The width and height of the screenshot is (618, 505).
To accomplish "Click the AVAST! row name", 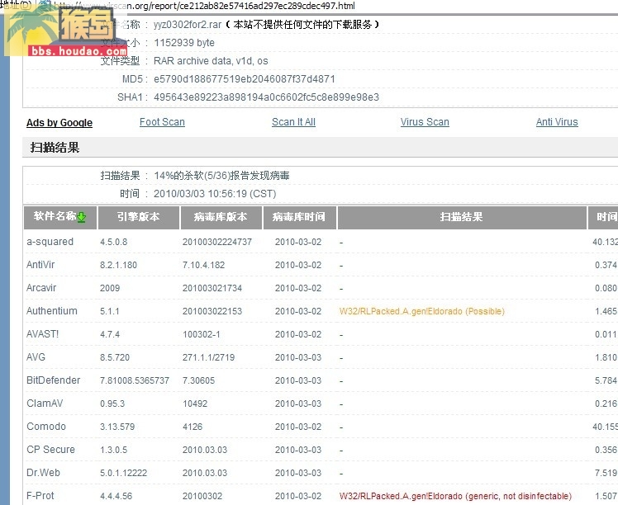I will pyautogui.click(x=43, y=334).
